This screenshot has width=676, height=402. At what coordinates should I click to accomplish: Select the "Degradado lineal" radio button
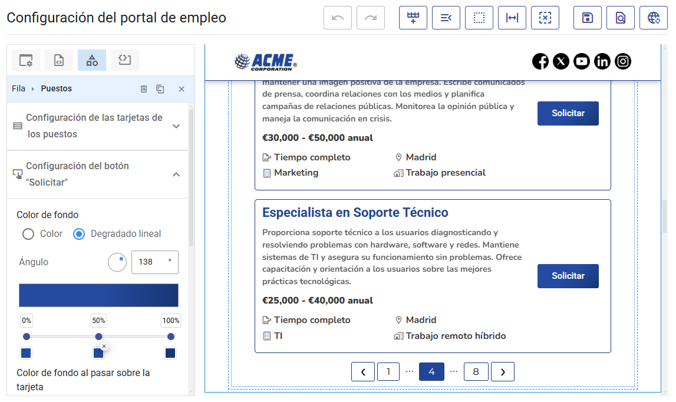(79, 234)
